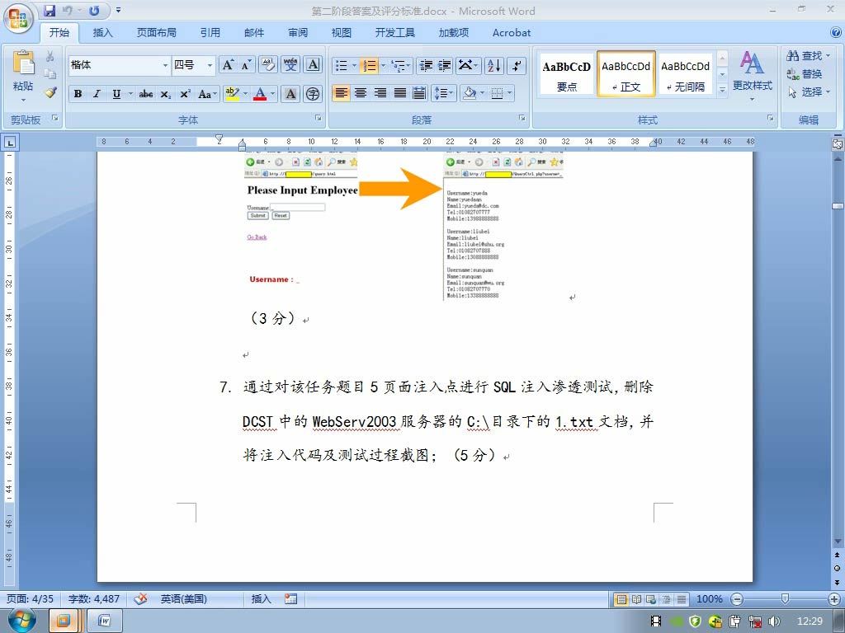845x633 pixels.
Task: Open 更改样式 menu
Action: point(753,75)
